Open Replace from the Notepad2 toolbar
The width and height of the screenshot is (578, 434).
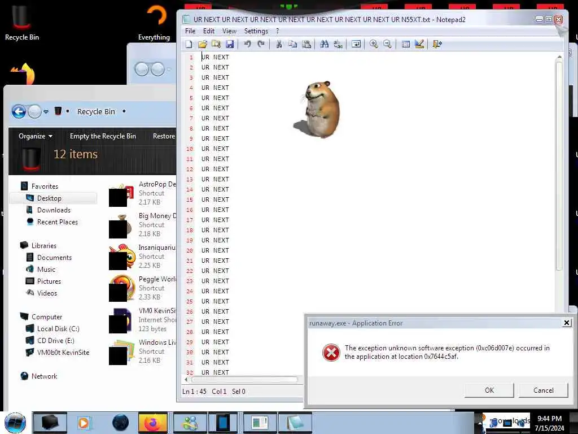(x=338, y=44)
